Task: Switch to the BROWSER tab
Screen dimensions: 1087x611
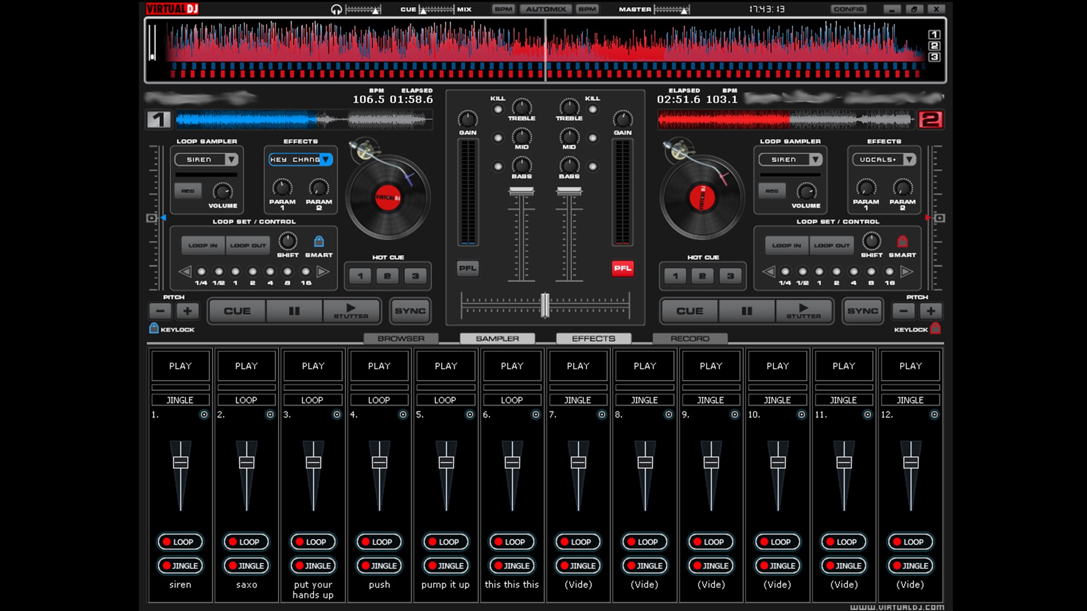Action: click(x=401, y=338)
